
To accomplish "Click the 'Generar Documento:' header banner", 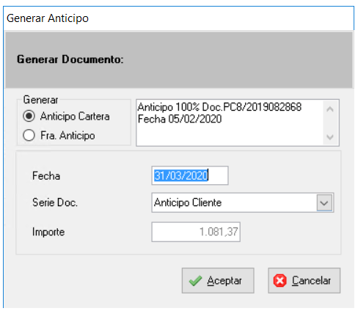I will click(179, 59).
